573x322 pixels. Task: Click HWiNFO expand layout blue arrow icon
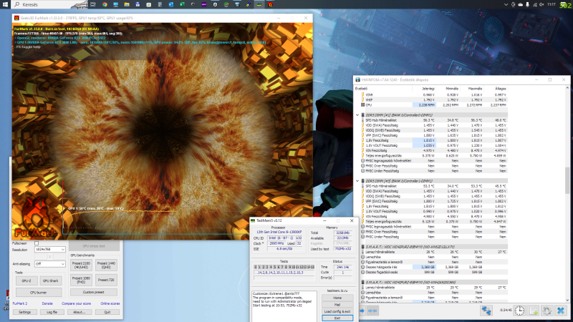click(362, 311)
